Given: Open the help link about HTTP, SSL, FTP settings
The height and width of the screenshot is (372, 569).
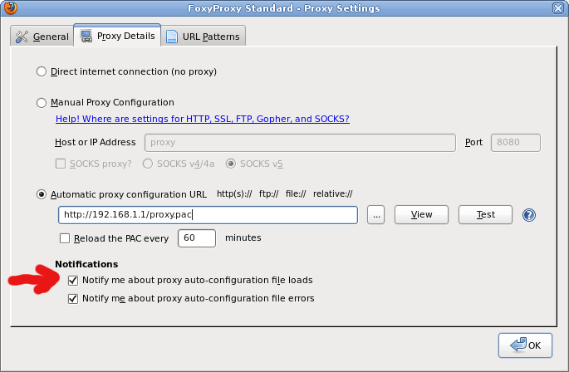Looking at the screenshot, I should 203,119.
